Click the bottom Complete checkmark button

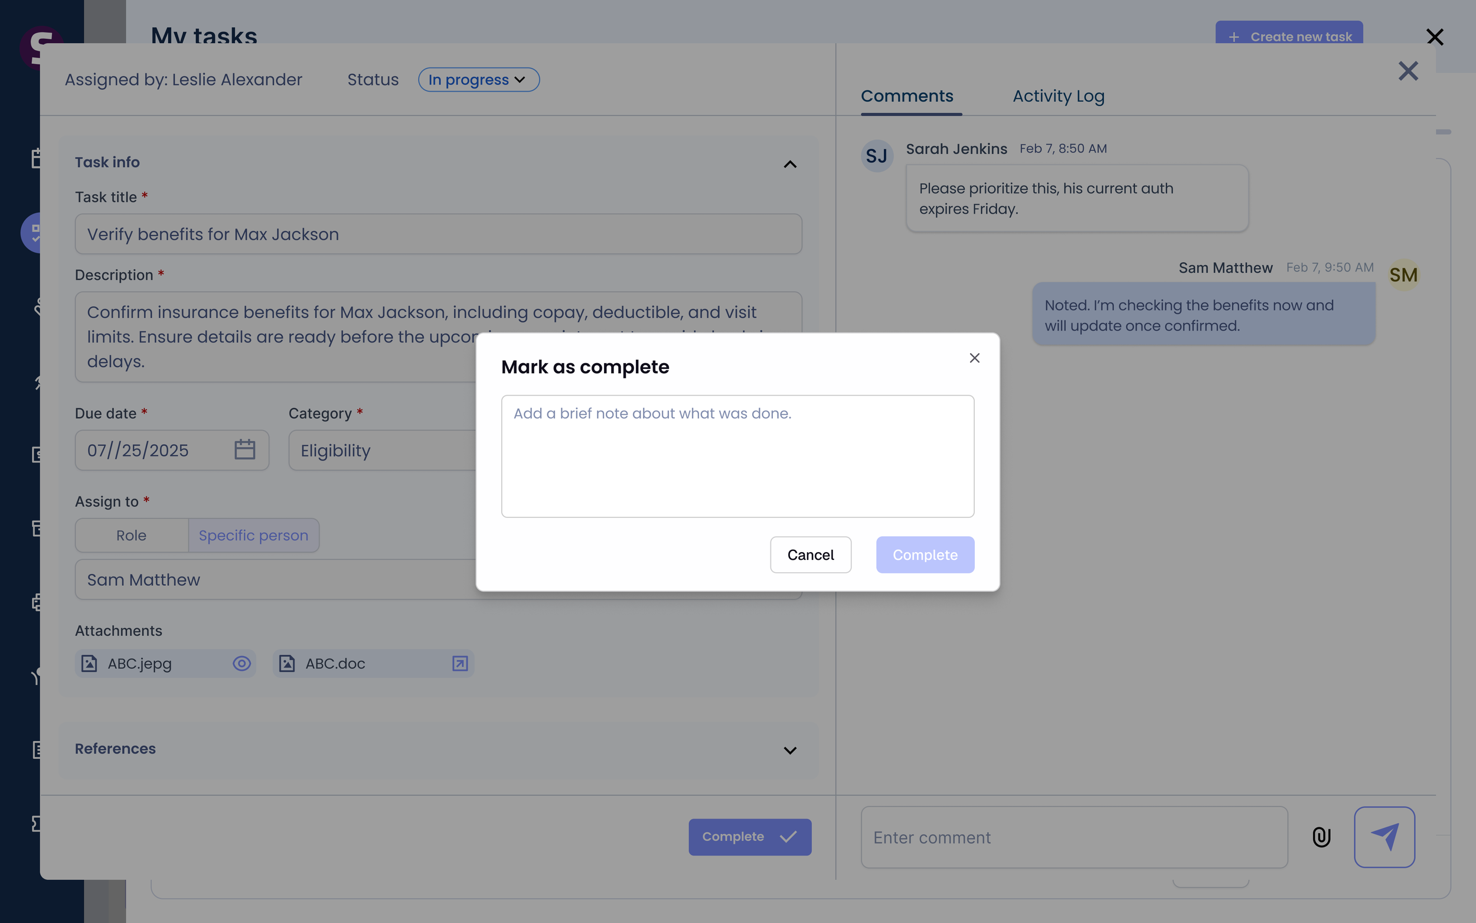tap(750, 837)
